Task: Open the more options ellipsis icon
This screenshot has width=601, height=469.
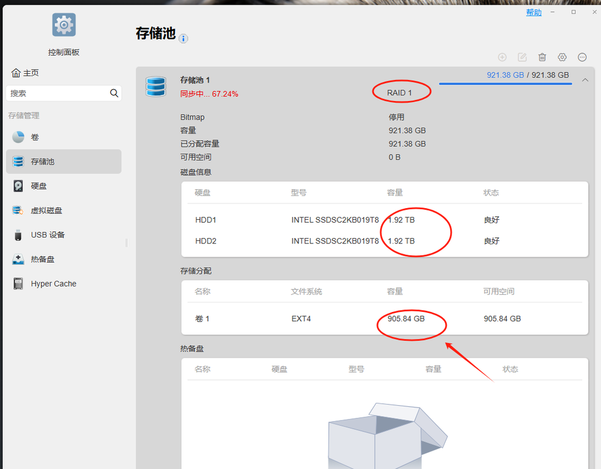Action: click(582, 57)
